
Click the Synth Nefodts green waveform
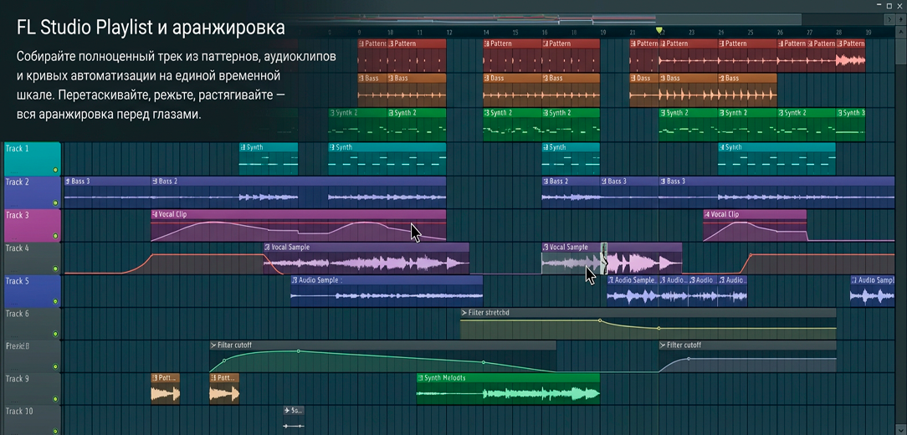(508, 395)
